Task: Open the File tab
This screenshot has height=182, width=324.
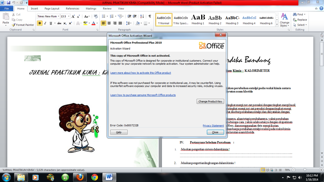Action: coord(7,9)
